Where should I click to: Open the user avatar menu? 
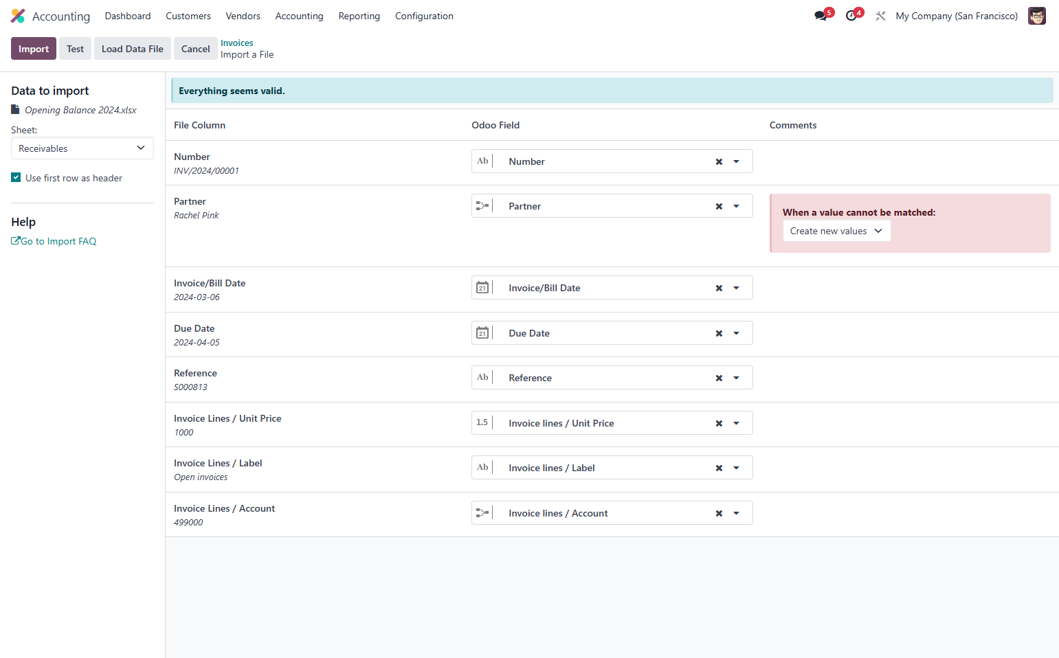click(x=1037, y=16)
